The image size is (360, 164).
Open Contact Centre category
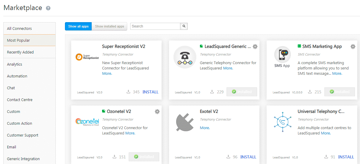click(29, 100)
